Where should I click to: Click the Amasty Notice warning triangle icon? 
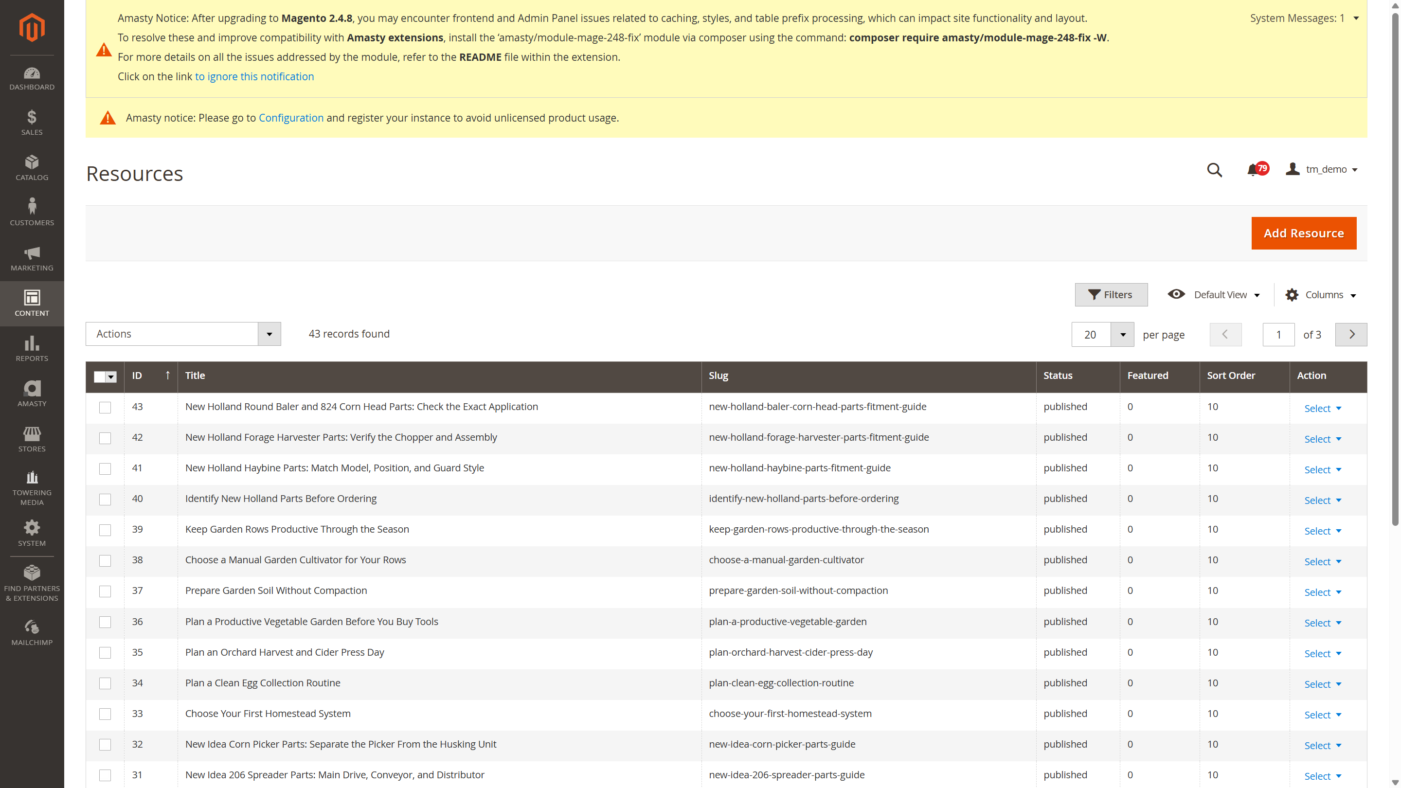[103, 50]
